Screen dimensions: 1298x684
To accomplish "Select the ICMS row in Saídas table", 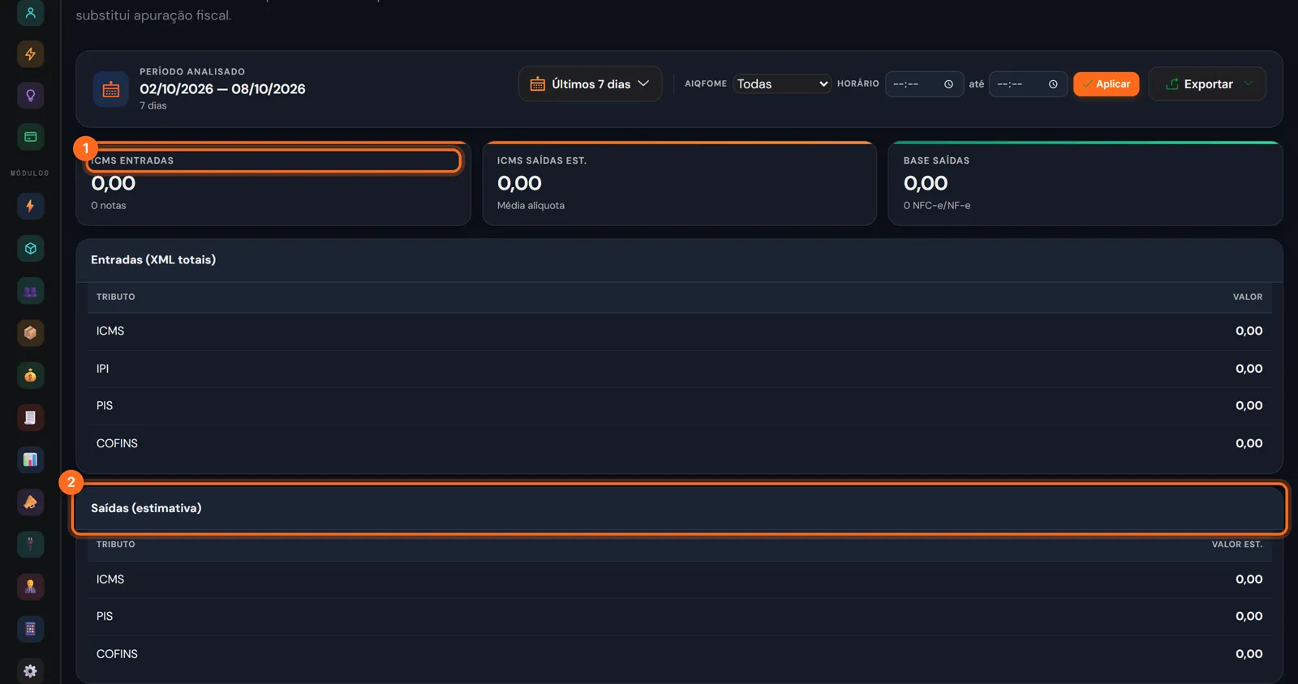I will (680, 579).
